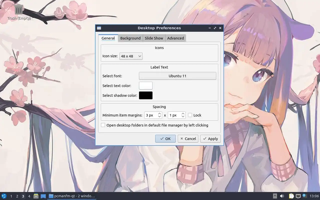Switch to workspace 4 in the pager
Screen dimensions: 320x200
point(29,196)
